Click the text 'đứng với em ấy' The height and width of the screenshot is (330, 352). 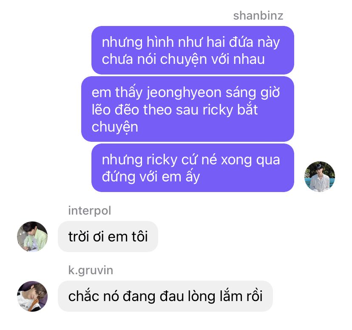click(150, 177)
